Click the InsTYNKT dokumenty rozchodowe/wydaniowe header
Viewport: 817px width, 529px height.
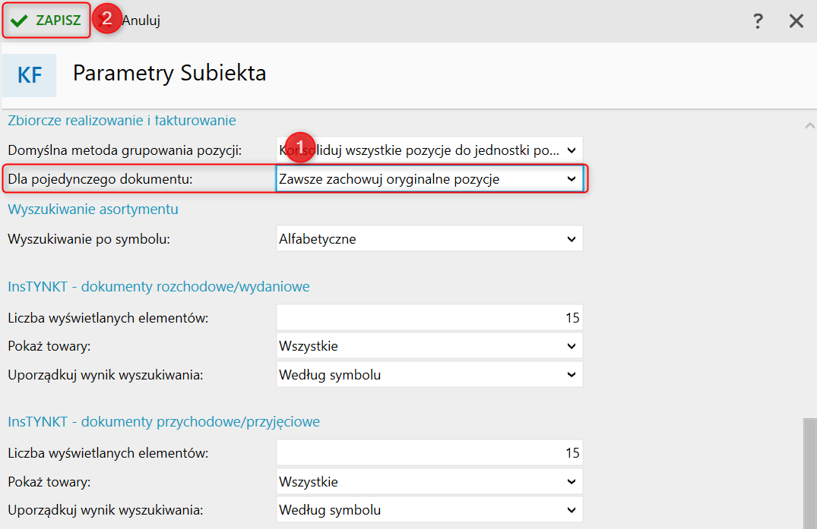pyautogui.click(x=158, y=287)
